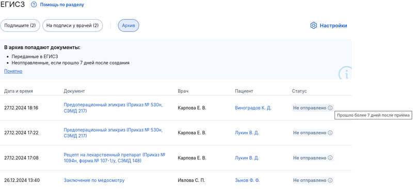Open the Подпишите (2) tab

(20, 26)
